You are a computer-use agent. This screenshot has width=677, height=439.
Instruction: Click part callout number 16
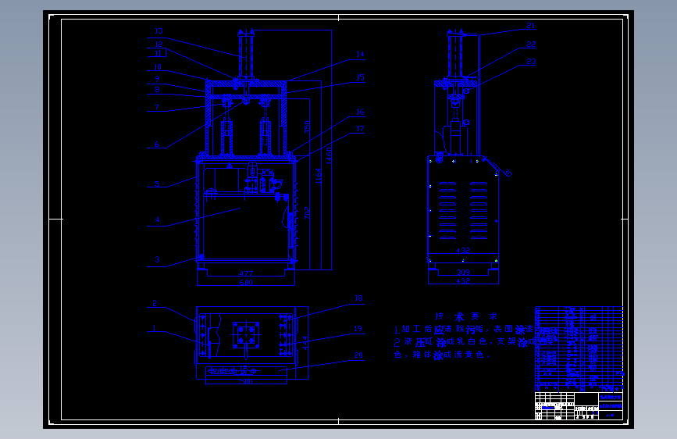(360, 112)
